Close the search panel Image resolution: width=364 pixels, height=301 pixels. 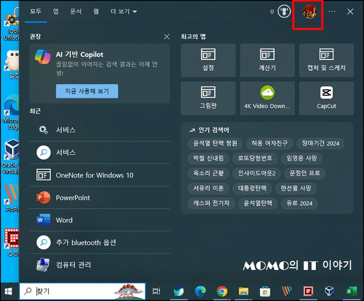click(x=350, y=11)
